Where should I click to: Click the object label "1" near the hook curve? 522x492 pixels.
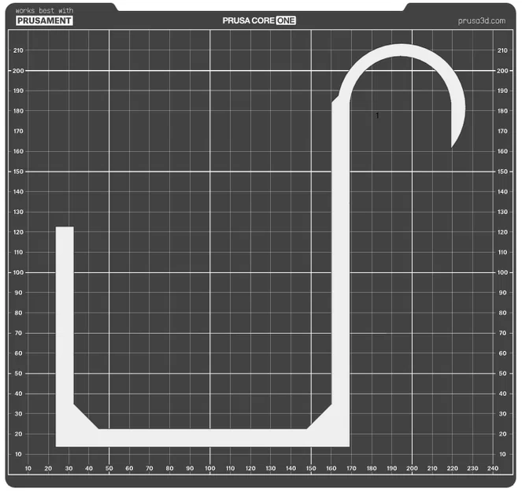[377, 116]
